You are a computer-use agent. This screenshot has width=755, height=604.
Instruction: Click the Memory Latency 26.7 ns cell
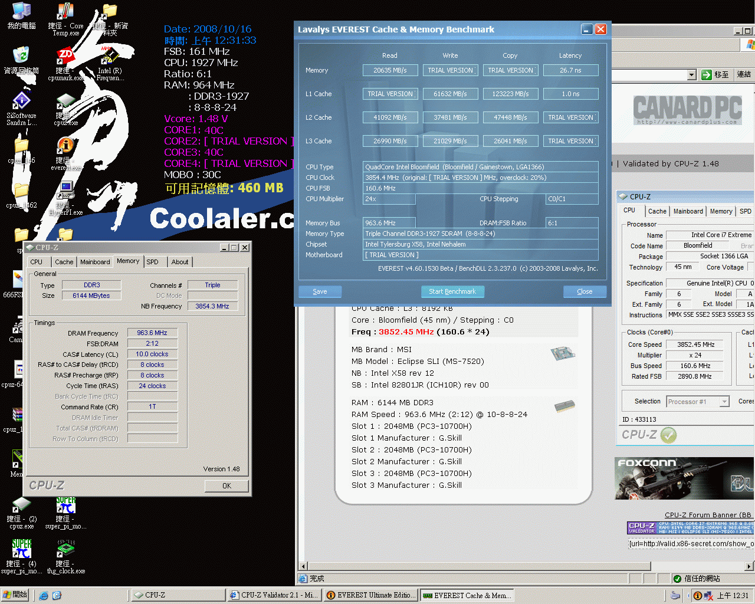click(570, 70)
